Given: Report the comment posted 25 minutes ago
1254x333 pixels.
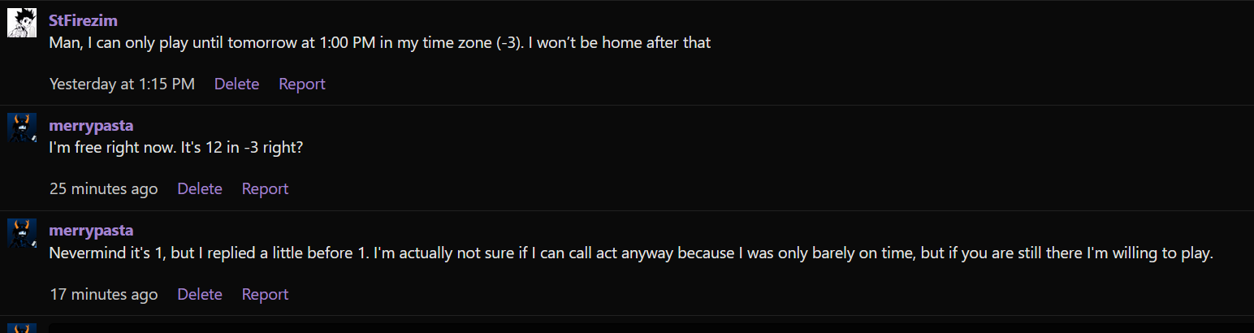Looking at the screenshot, I should point(265,188).
